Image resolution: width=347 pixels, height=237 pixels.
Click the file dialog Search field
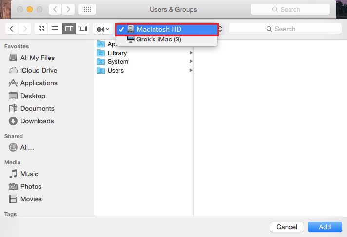click(x=285, y=29)
